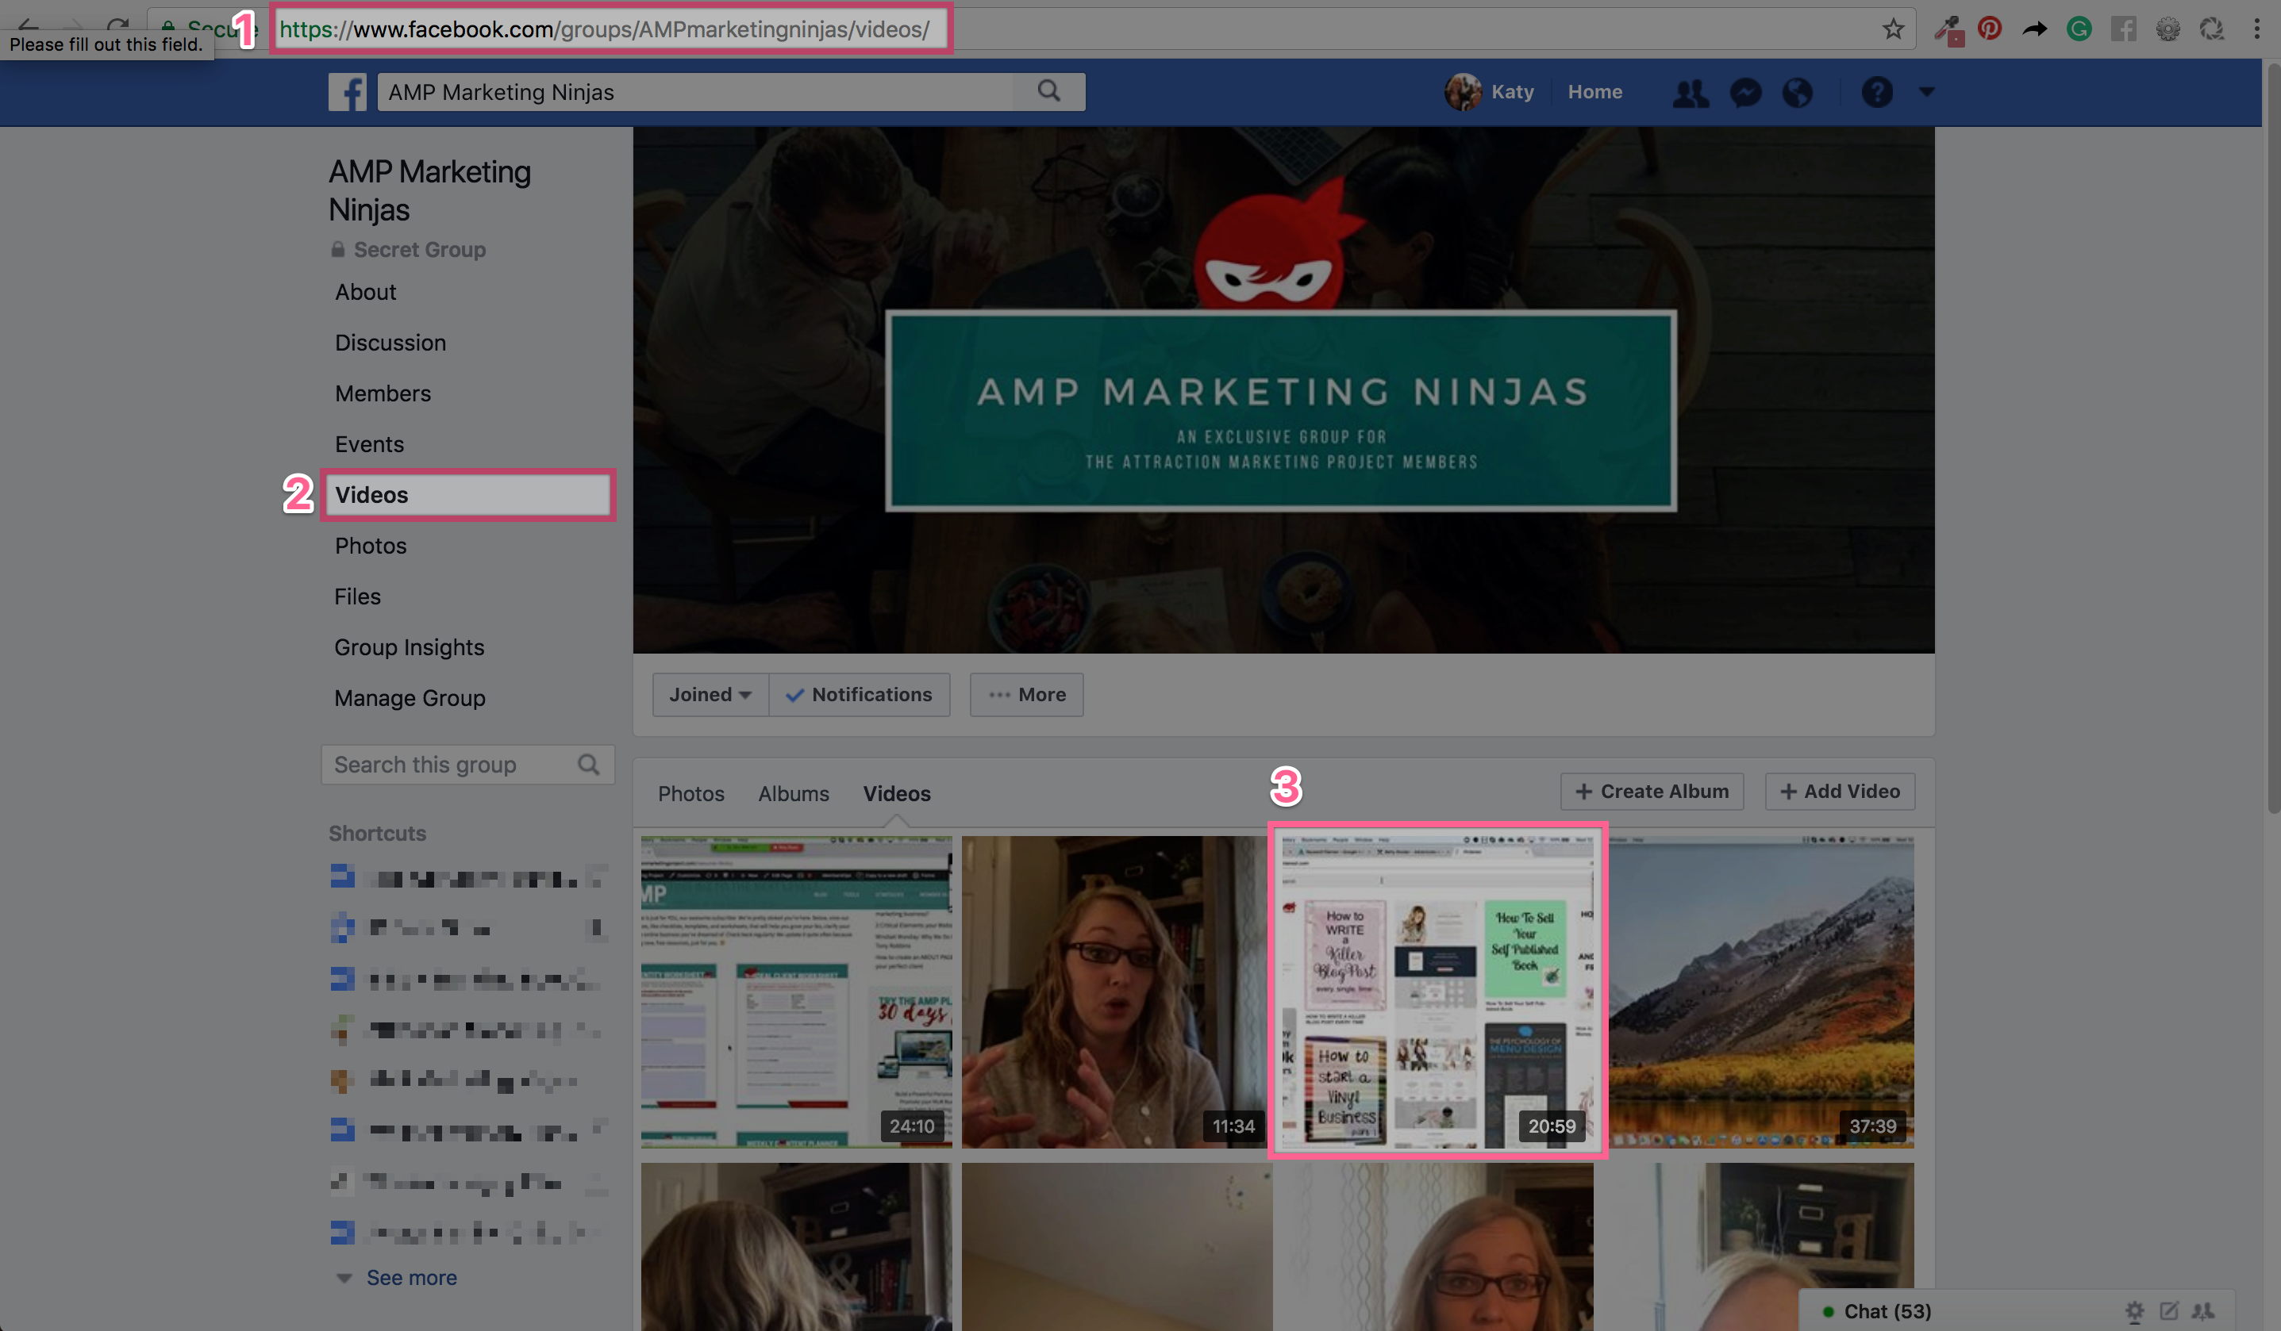Switch to the Albums tab
This screenshot has height=1331, width=2281.
pos(793,793)
